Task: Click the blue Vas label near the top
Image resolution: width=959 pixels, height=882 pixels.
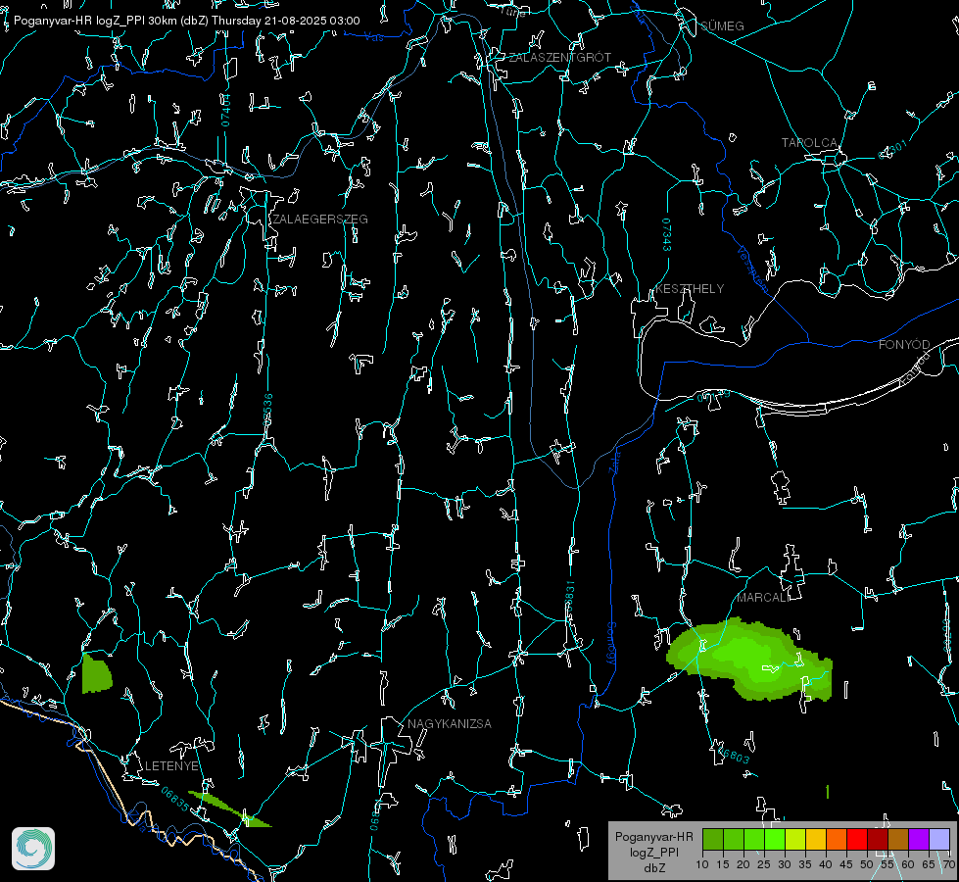Action: tap(373, 37)
